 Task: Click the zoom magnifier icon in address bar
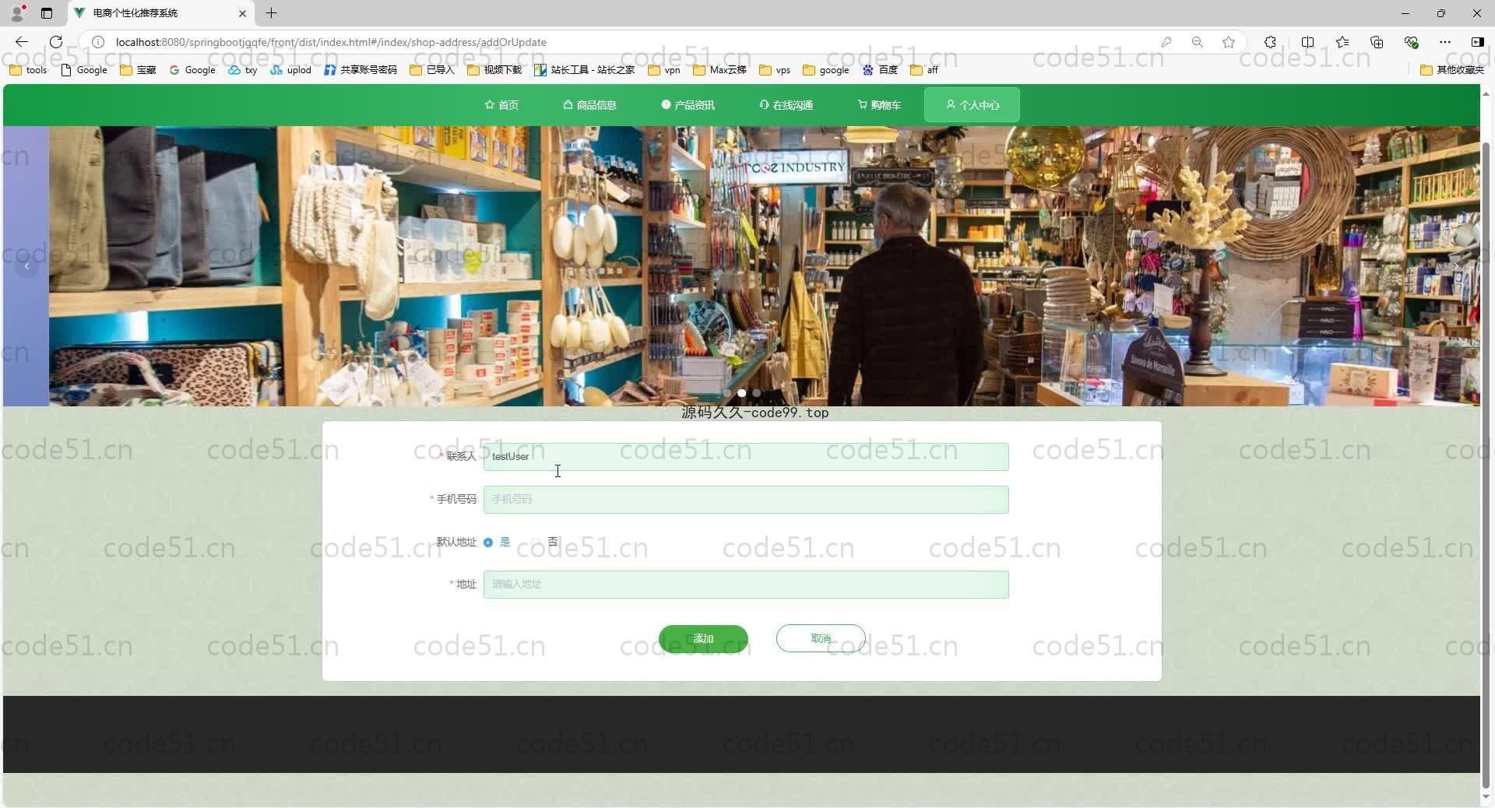[1198, 42]
